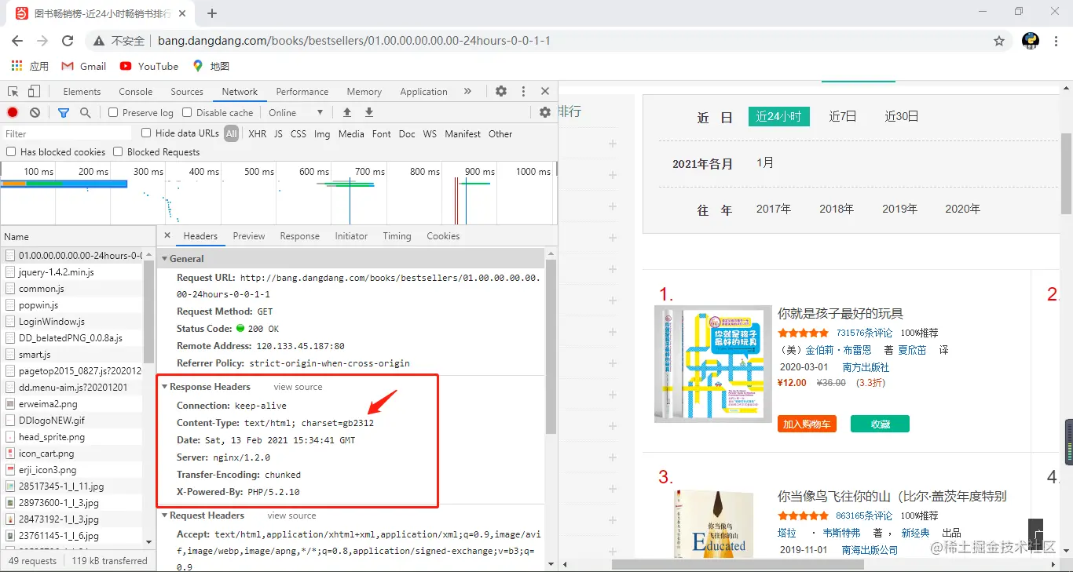
Task: Switch to the Memory tab
Action: 364,91
